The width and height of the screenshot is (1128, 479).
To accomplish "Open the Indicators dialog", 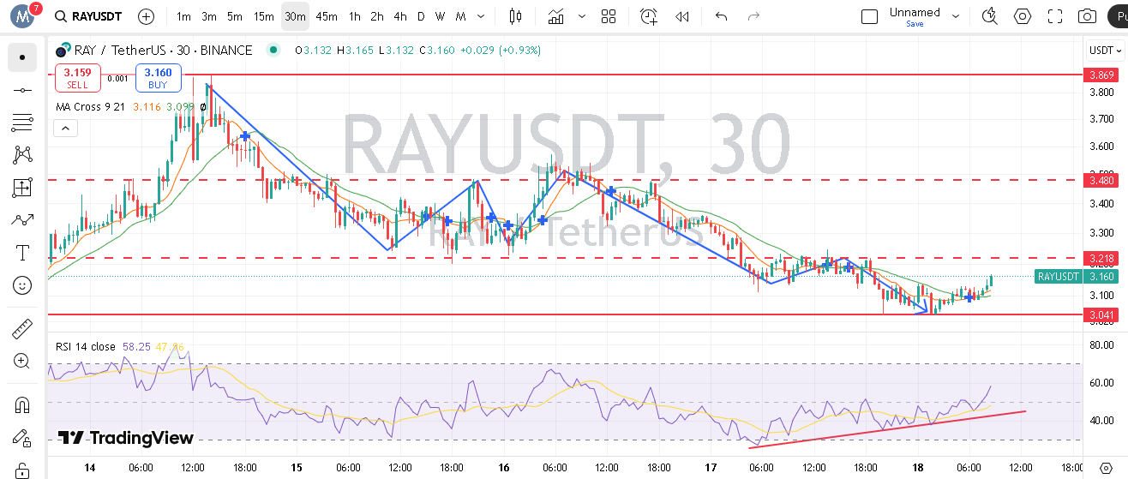I will point(556,16).
